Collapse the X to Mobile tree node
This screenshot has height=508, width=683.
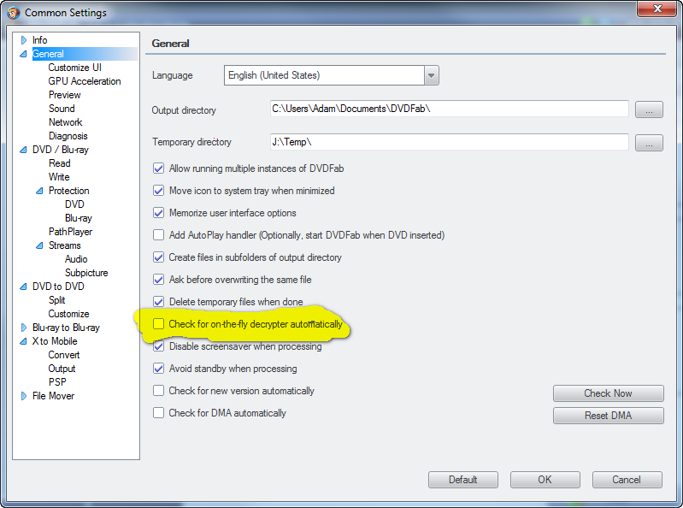[x=24, y=341]
